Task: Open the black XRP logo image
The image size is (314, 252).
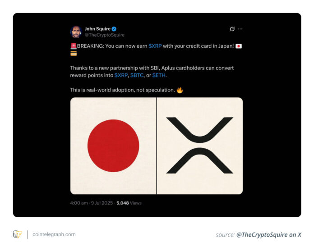Action: 200,146
